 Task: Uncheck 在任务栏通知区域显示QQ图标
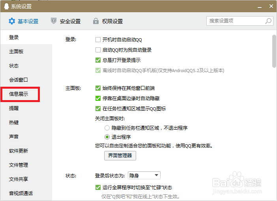tap(98, 108)
